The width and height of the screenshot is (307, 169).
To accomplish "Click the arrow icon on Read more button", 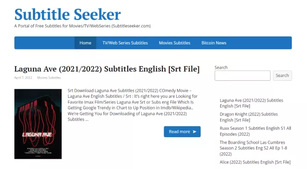I will point(195,132).
